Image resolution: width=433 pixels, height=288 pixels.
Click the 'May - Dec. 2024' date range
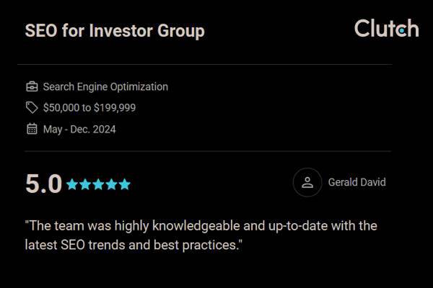[79, 130]
